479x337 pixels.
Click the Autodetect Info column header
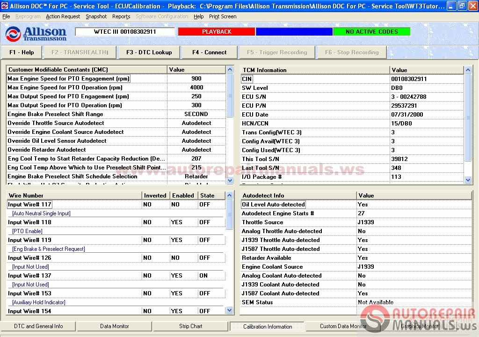click(298, 195)
